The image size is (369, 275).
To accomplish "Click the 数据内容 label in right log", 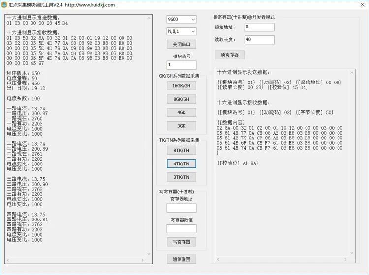I will click(231, 123).
